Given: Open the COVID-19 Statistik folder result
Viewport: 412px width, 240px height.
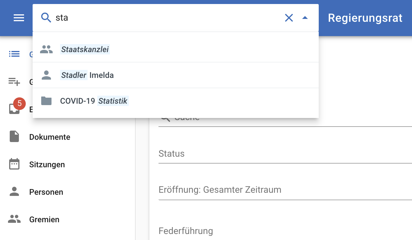Looking at the screenshot, I should (94, 101).
